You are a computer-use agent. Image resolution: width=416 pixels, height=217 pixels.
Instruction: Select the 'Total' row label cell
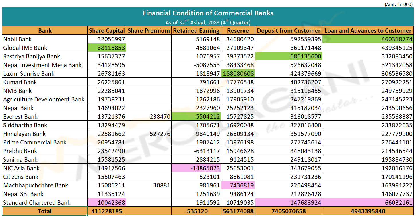pos(45,211)
